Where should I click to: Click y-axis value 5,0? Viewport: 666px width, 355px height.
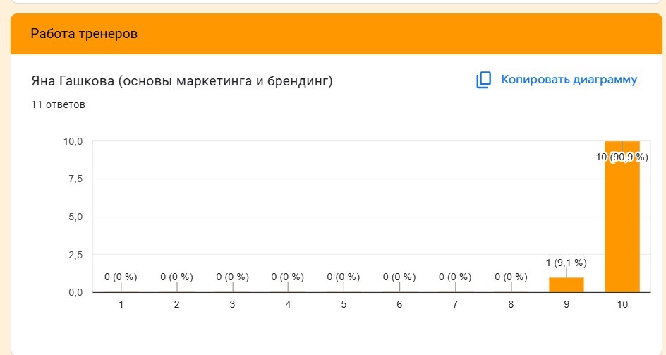click(75, 217)
